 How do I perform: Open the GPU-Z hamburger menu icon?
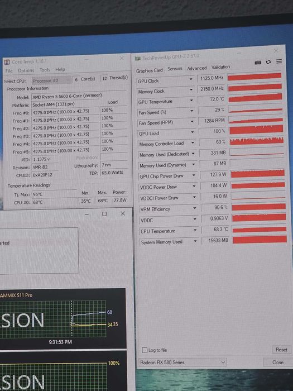(279, 61)
